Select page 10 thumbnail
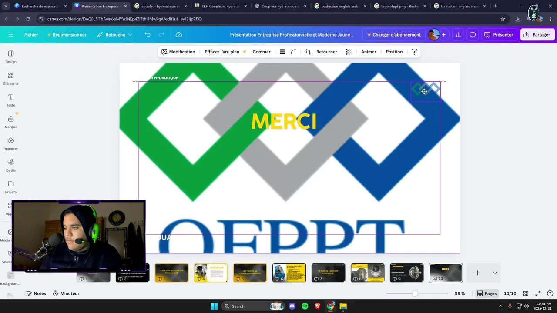The width and height of the screenshot is (557, 313). 446,273
